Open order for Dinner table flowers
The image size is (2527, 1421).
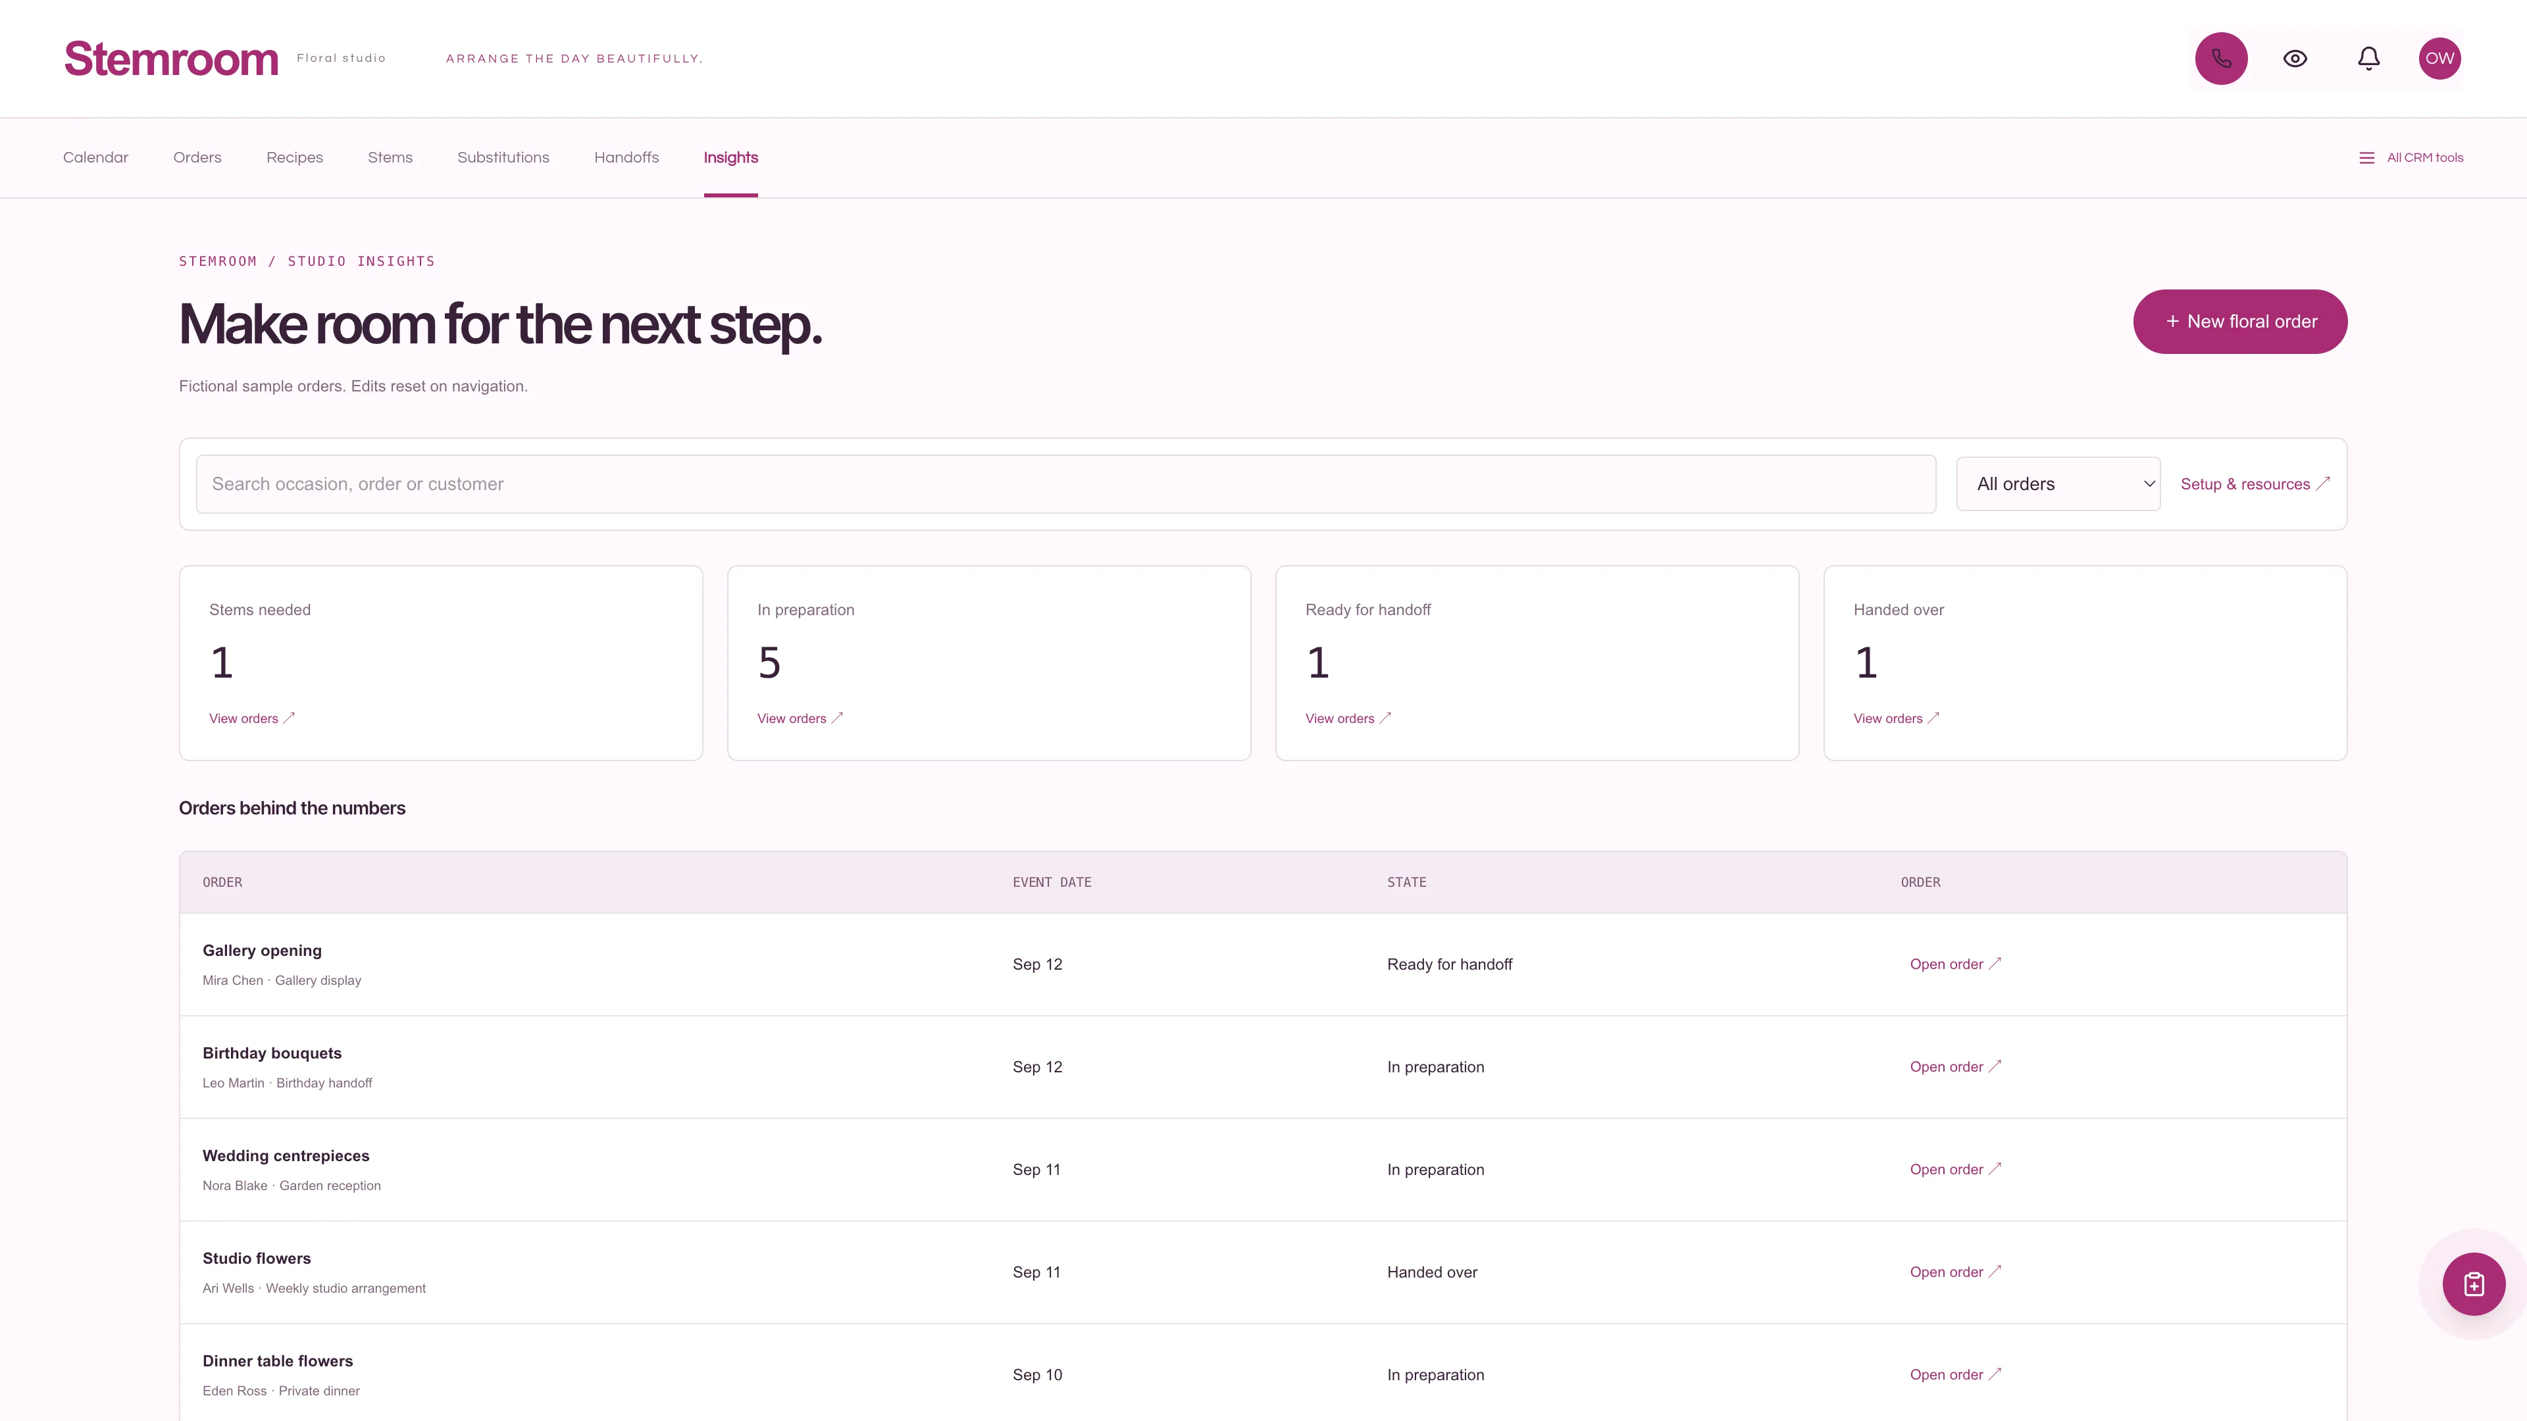point(1955,1375)
